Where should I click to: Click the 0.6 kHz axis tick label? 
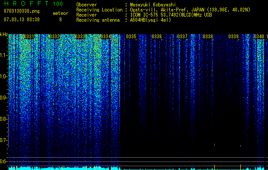pos(3,161)
